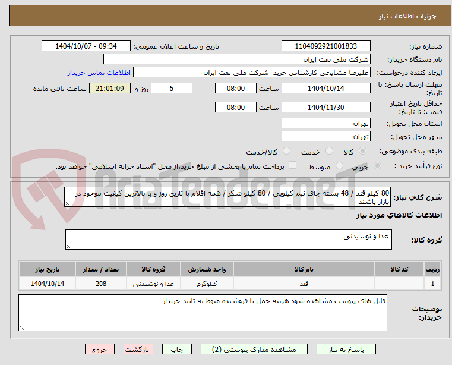Click the validity time field next to 1404/11/30

click(236, 107)
